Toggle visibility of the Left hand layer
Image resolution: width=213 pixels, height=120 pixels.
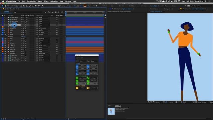click(57, 53)
